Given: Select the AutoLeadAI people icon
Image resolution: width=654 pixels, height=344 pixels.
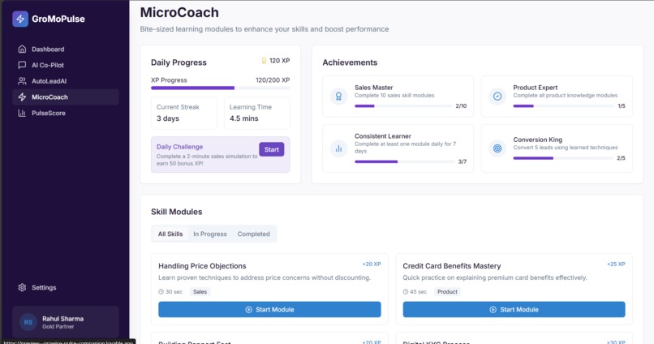Looking at the screenshot, I should tap(22, 81).
